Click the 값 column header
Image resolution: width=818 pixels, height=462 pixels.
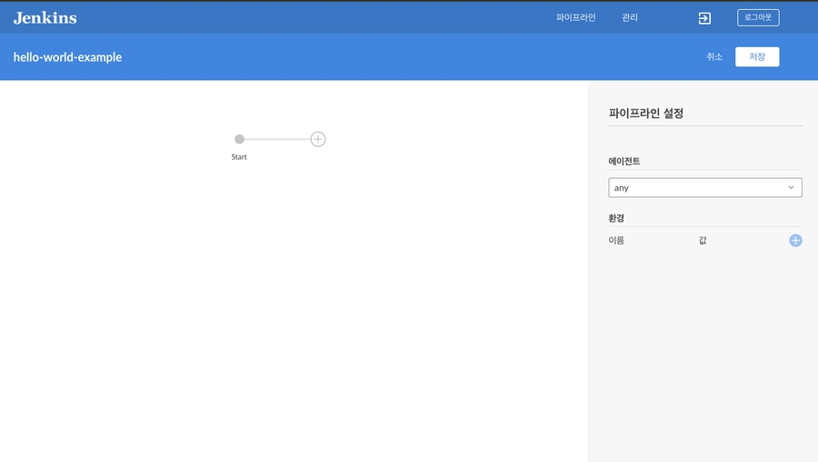pos(703,241)
